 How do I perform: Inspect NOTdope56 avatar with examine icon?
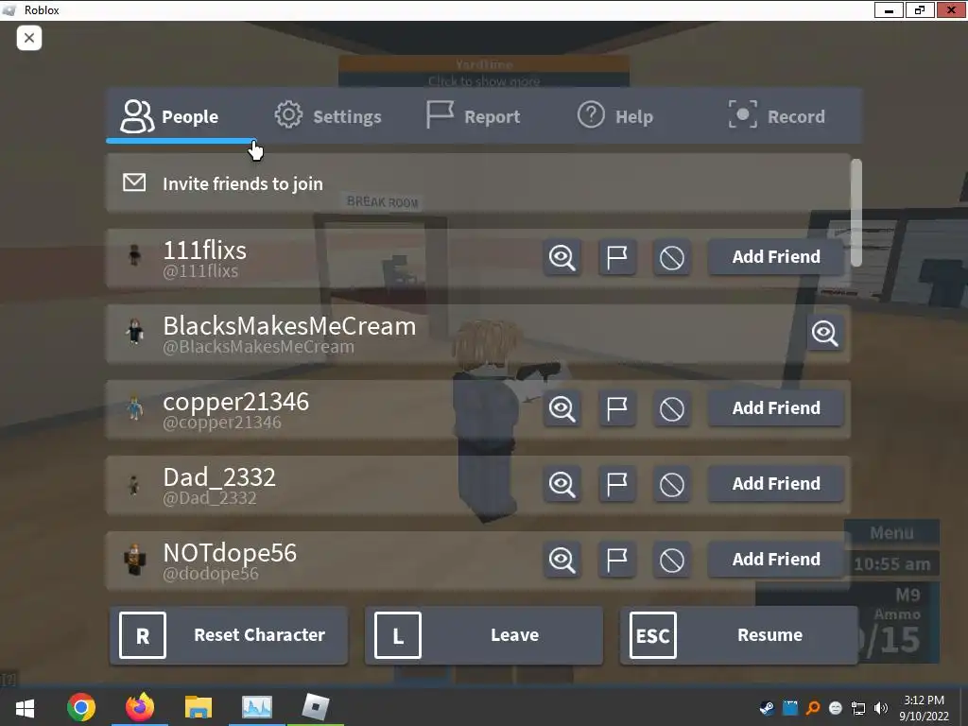point(562,560)
